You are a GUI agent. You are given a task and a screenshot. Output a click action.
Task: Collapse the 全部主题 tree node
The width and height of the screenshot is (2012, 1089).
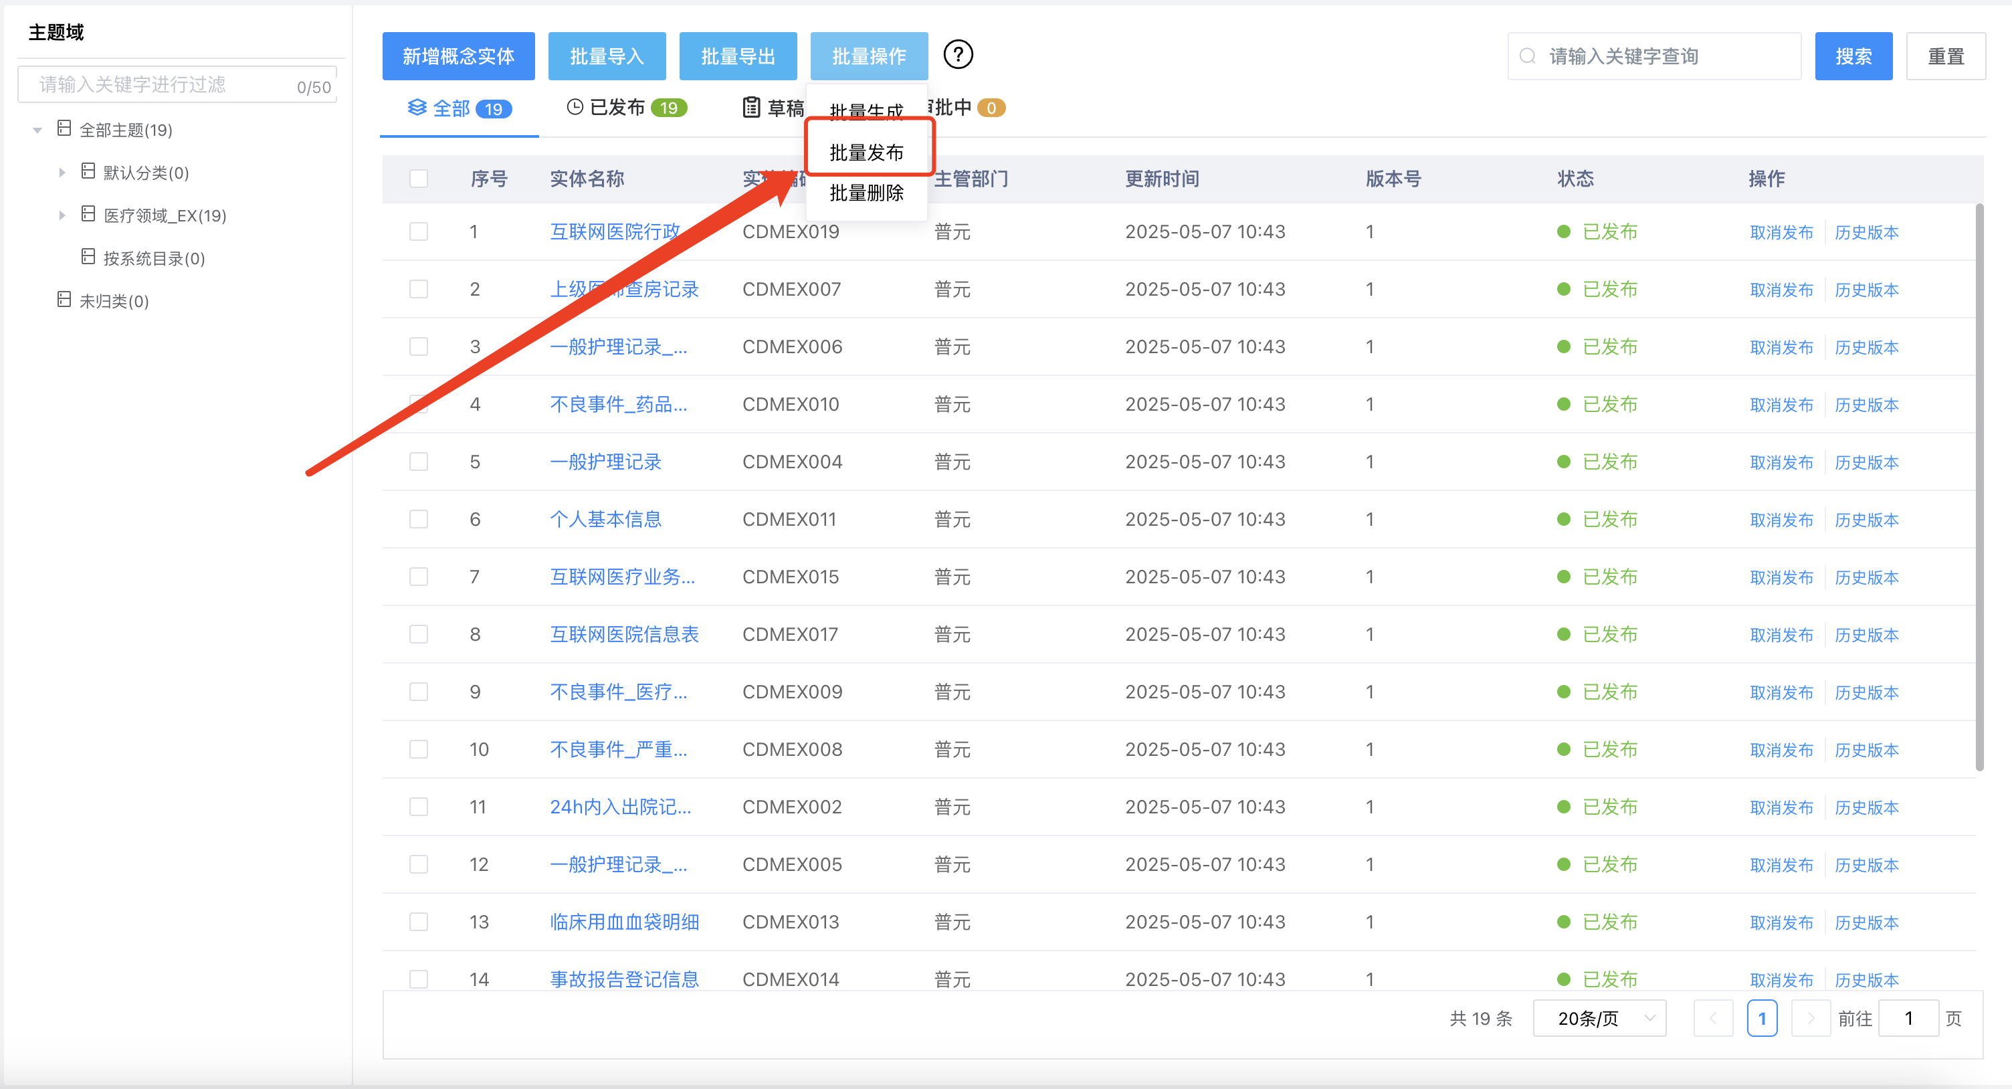[37, 129]
